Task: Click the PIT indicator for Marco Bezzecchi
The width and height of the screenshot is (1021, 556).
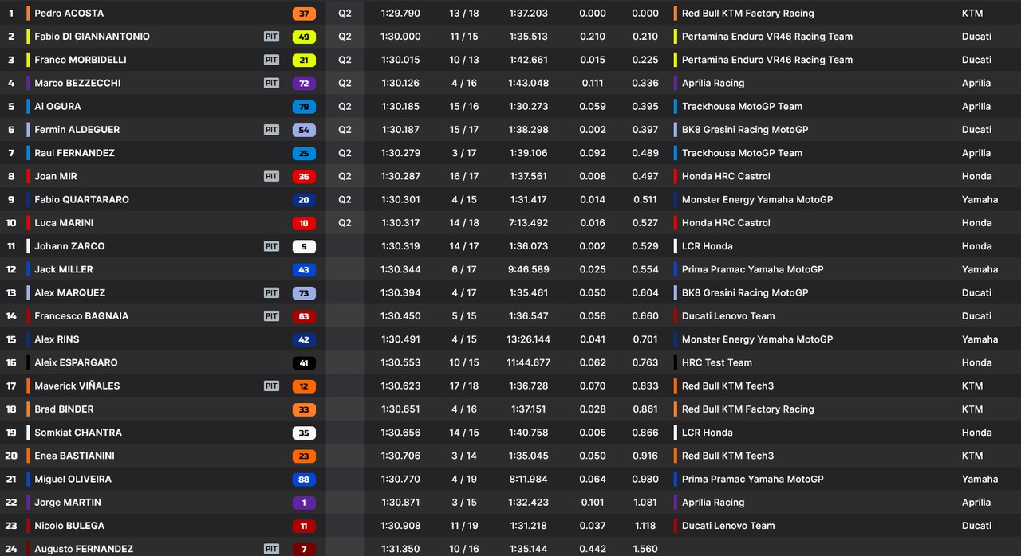Action: pyautogui.click(x=271, y=83)
